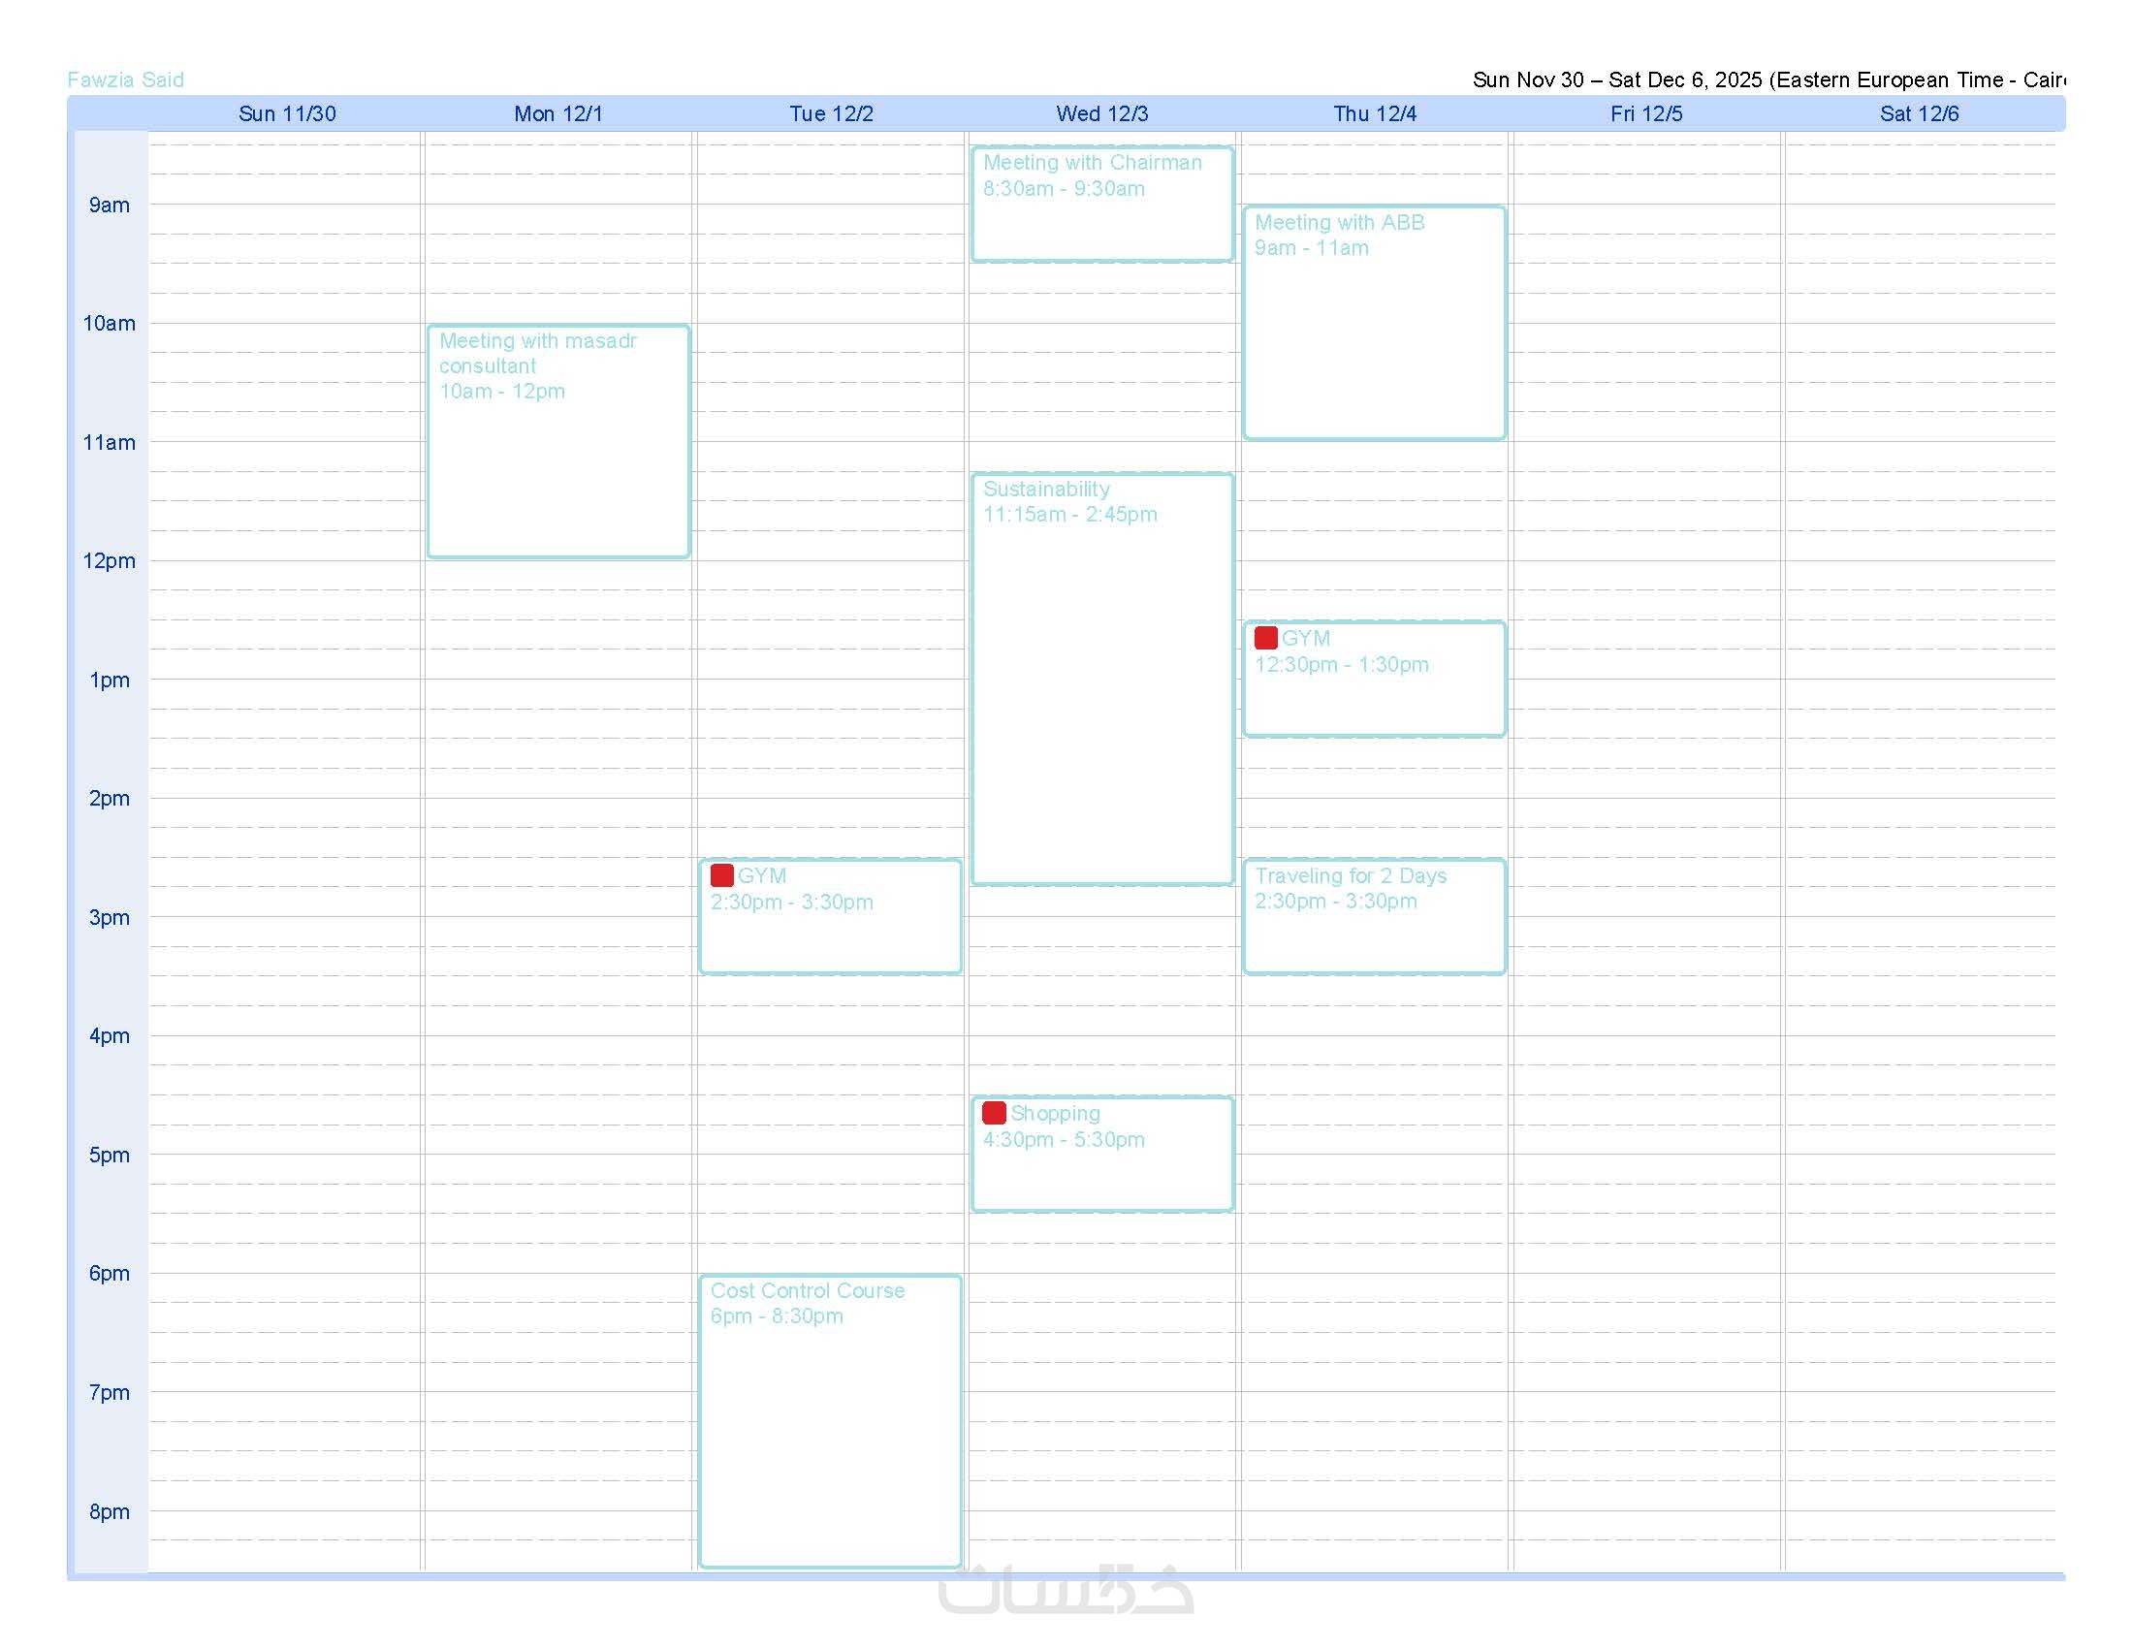Select Meeting with masadr consultant event
Screen dimensions: 2133x1648
tap(557, 441)
